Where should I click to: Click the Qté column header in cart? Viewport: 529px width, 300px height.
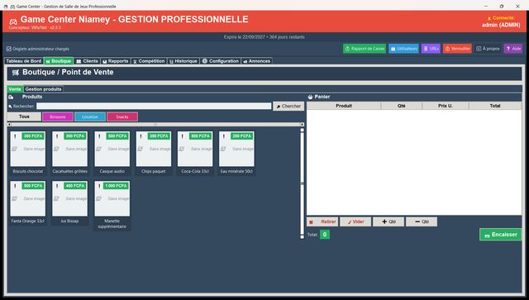402,106
